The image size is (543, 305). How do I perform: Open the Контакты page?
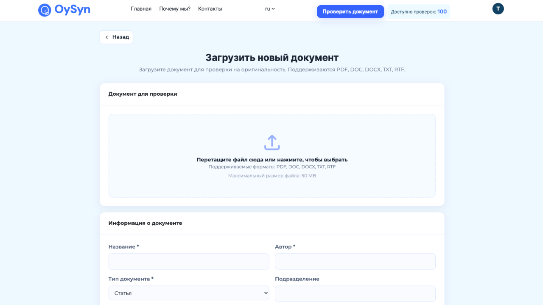pyautogui.click(x=210, y=8)
